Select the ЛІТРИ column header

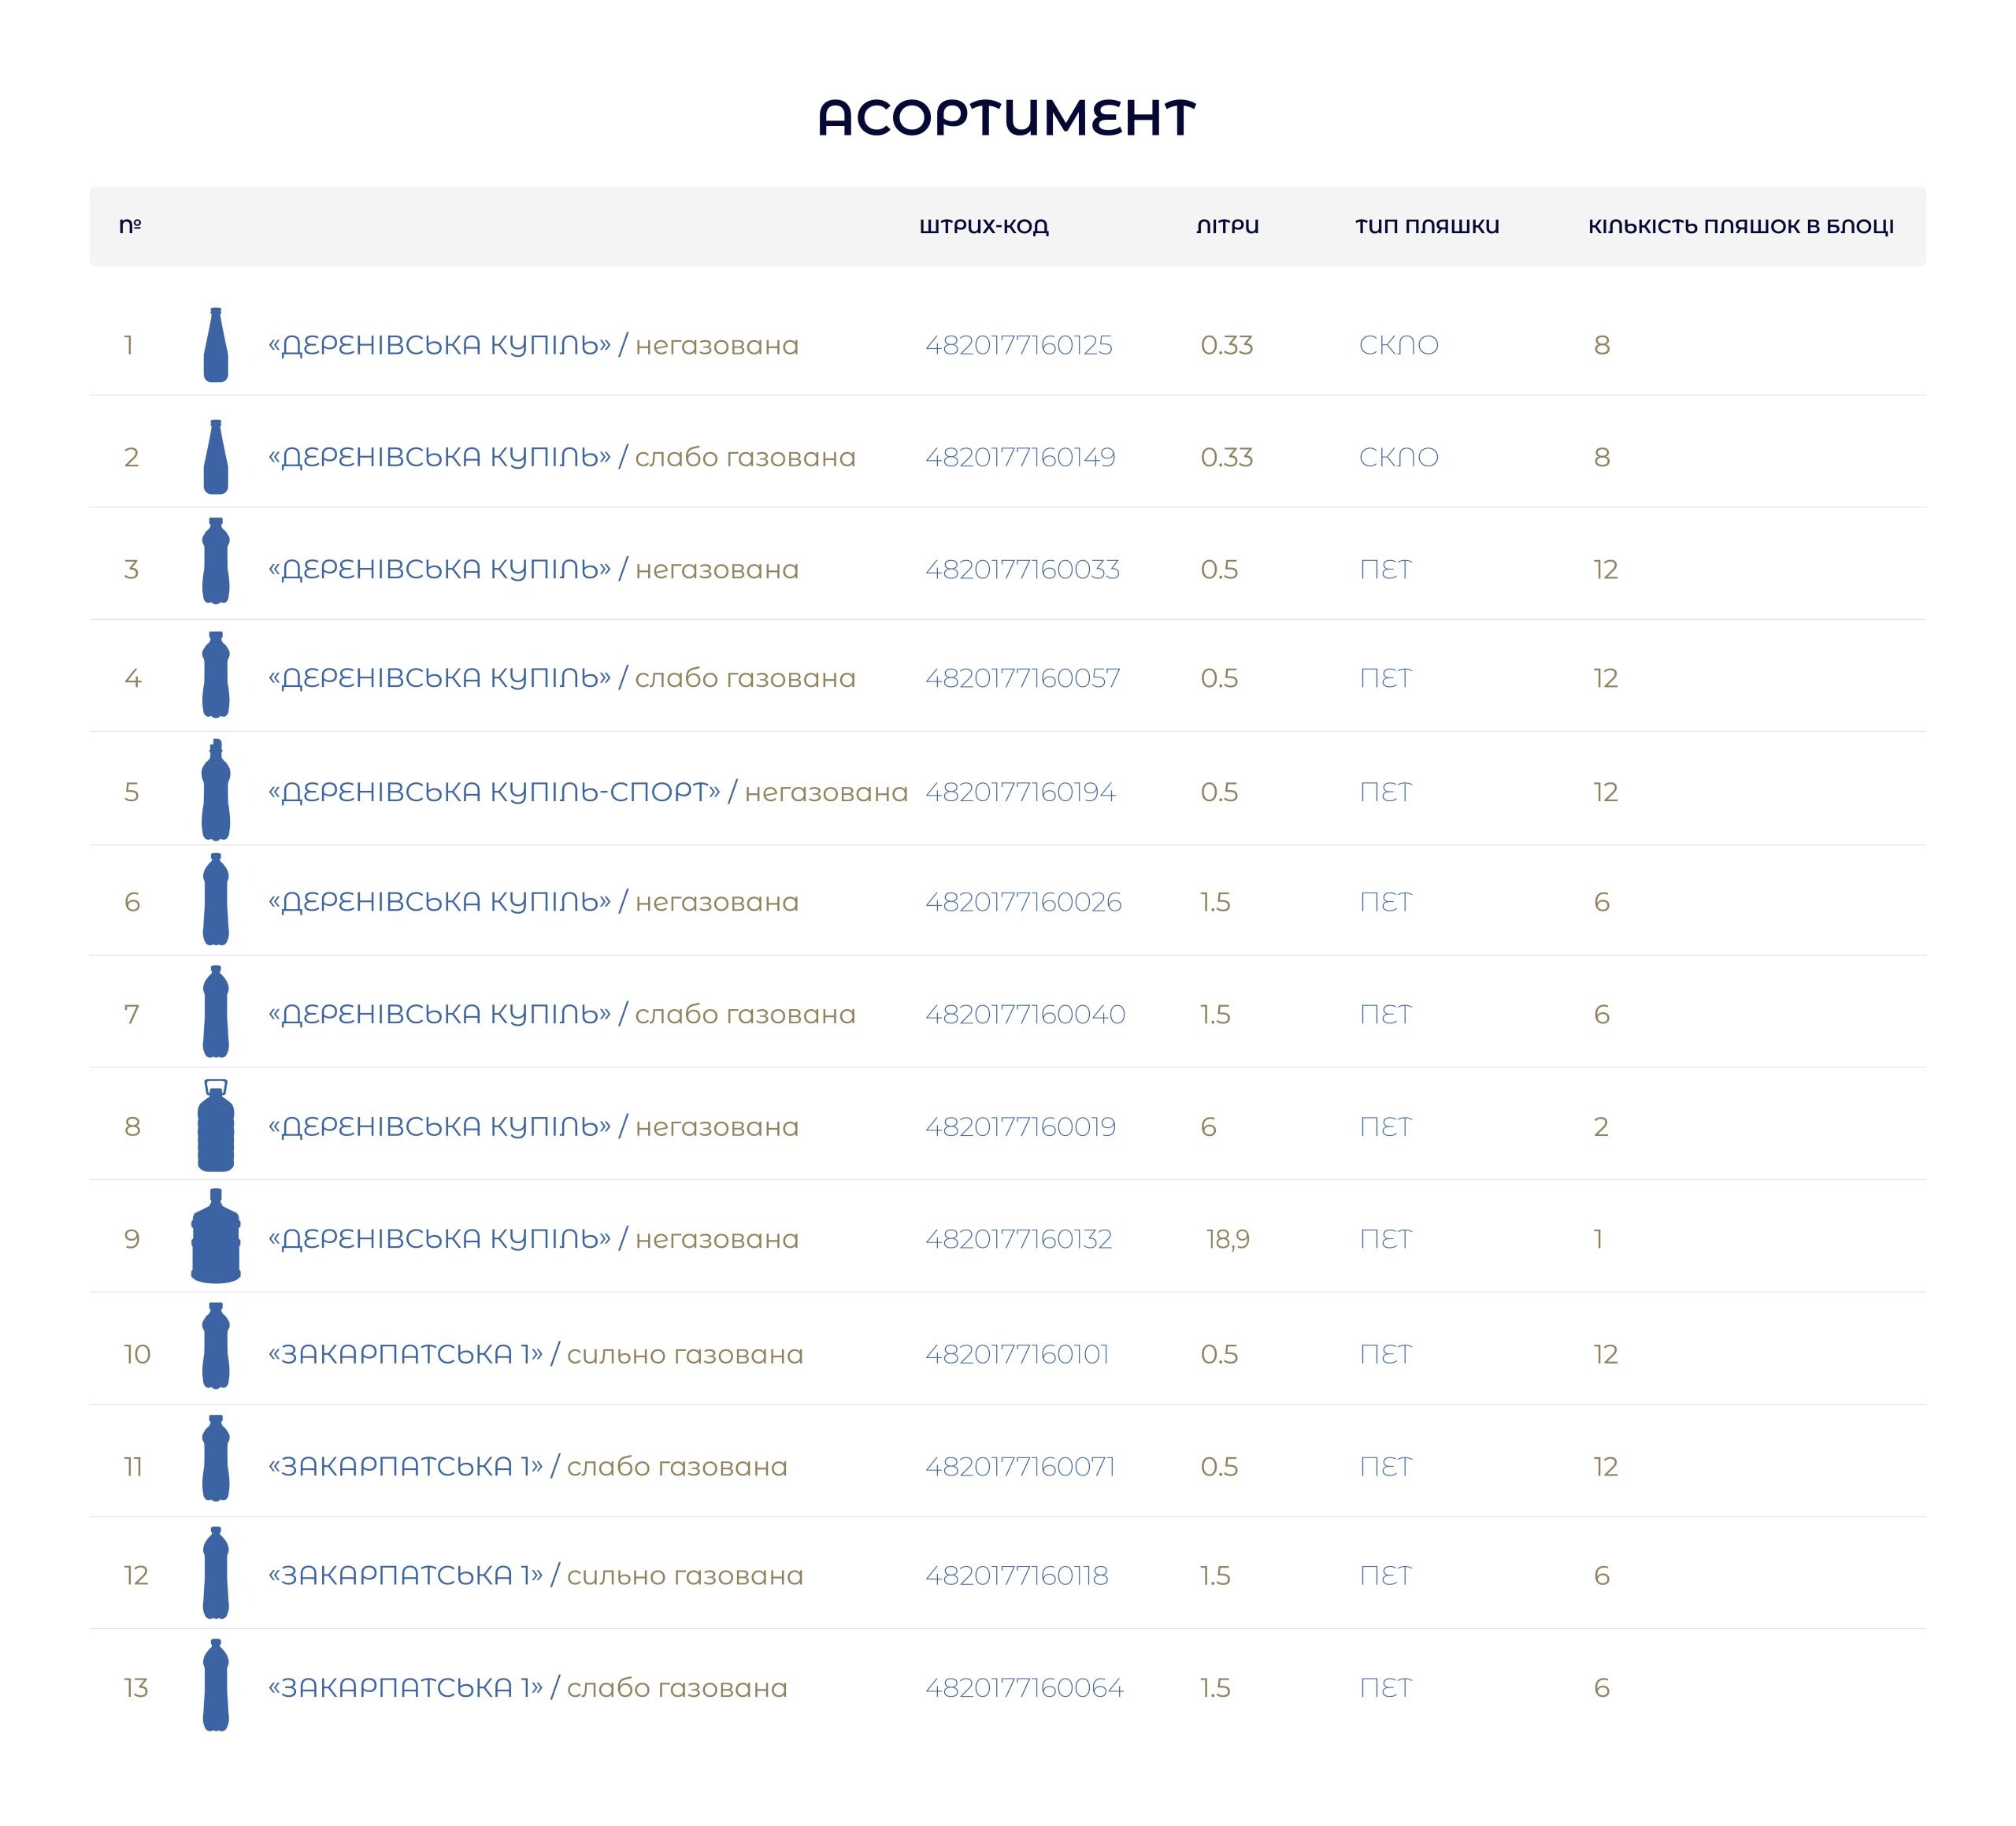[1227, 226]
